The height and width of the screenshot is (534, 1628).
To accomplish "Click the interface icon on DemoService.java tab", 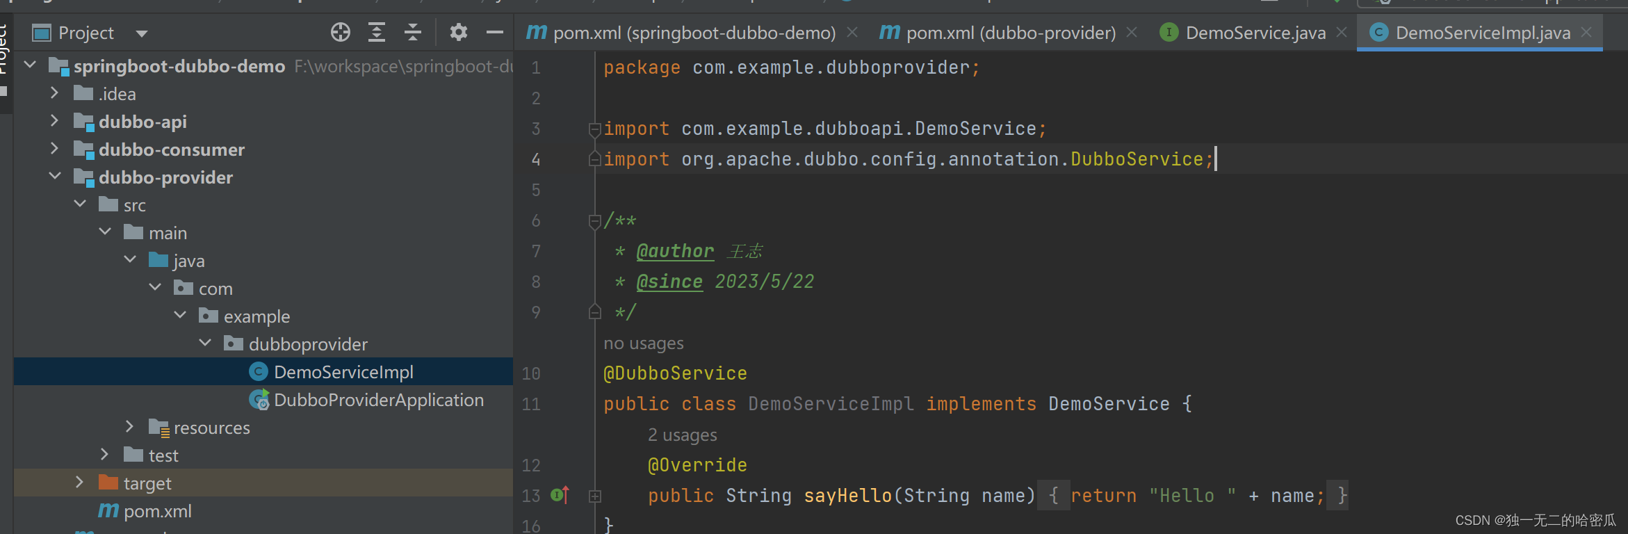I will click(x=1169, y=32).
